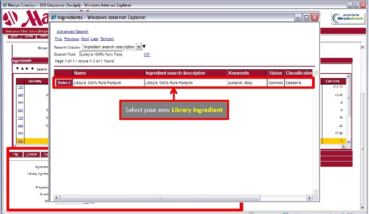Screen dimensions: 369x214
Task: Click the left-arrow navigation icon under Ingredients
Action: 32,69
